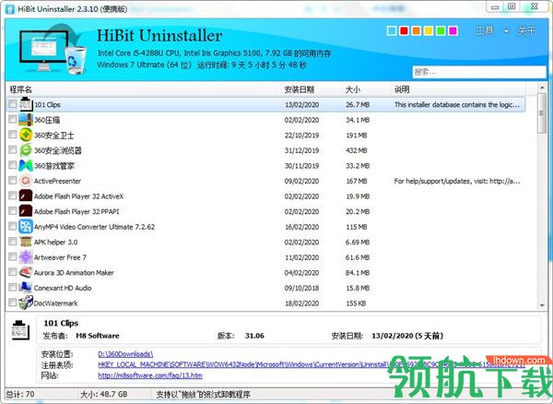Select the green theme swatch

click(x=441, y=31)
